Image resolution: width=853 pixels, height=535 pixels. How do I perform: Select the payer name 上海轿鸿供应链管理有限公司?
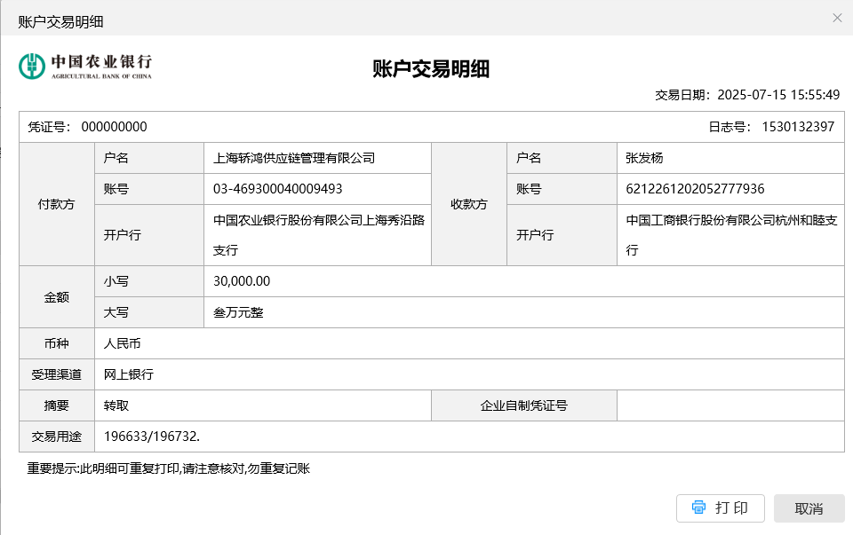coord(294,159)
